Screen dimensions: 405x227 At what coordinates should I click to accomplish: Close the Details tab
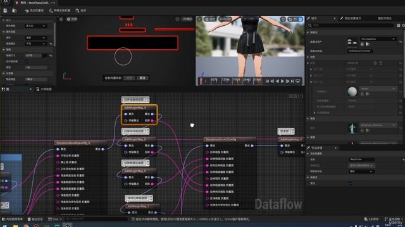coord(335,18)
